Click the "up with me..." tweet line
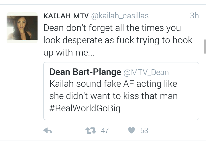Viewport: 206px width, 142px height. [x=69, y=53]
